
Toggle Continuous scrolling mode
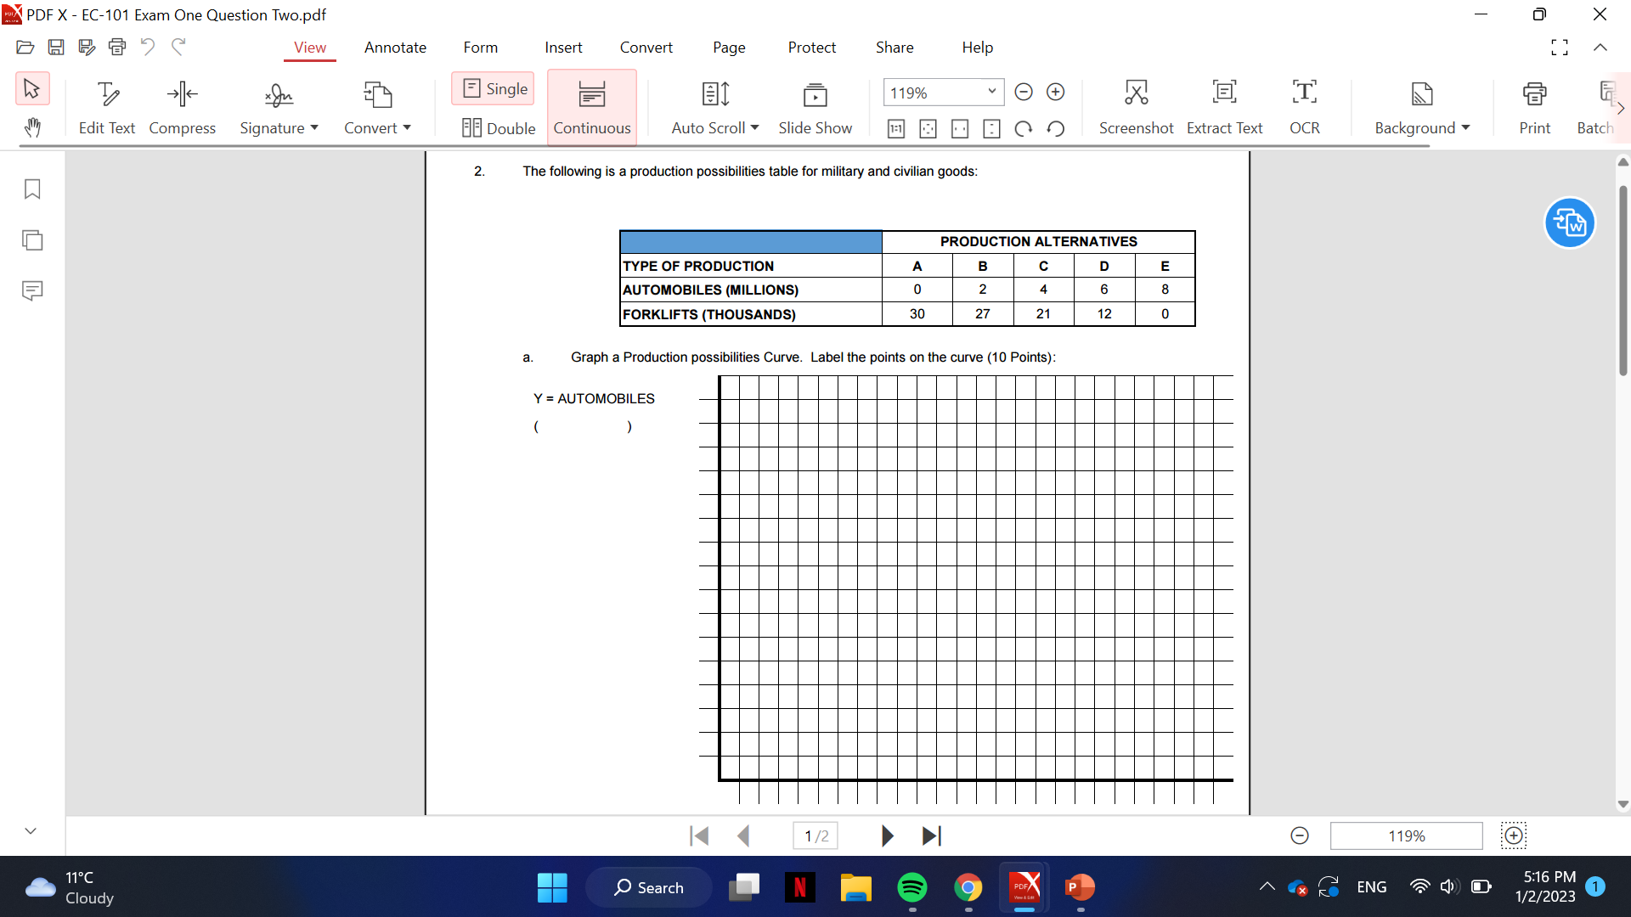click(x=591, y=106)
